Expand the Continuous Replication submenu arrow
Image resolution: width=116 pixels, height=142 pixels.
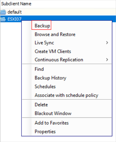(107, 60)
